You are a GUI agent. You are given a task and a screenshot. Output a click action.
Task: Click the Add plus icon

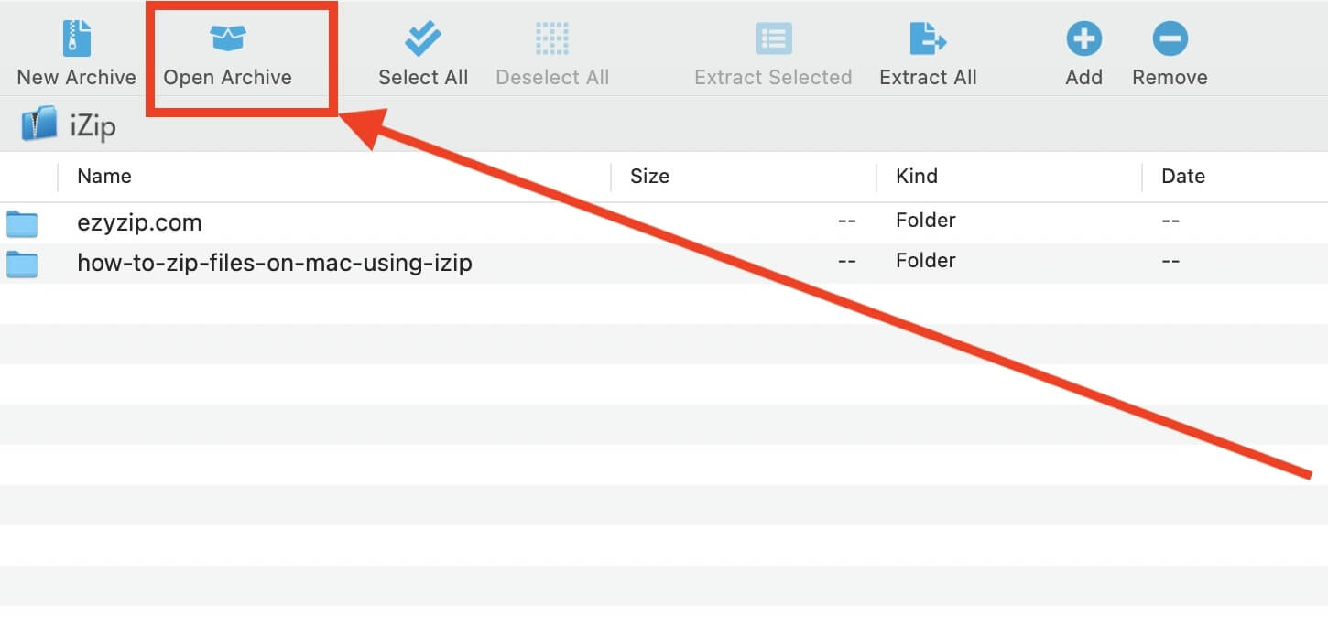[x=1083, y=38]
